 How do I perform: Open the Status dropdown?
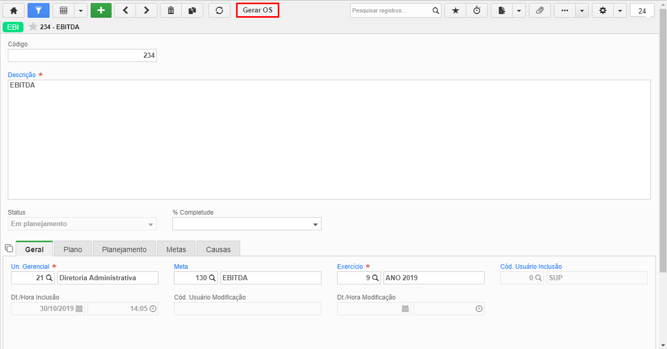tap(82, 224)
